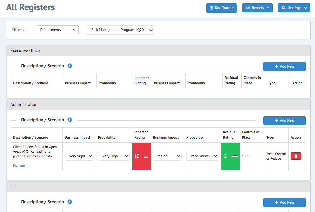Select the Treat, Control or Reduce type text

point(276,156)
